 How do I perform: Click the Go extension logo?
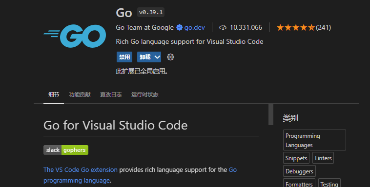75,36
